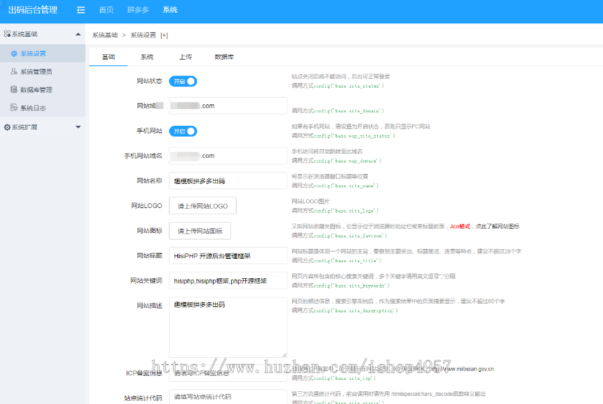Go to 首页 from the top navigation

106,9
